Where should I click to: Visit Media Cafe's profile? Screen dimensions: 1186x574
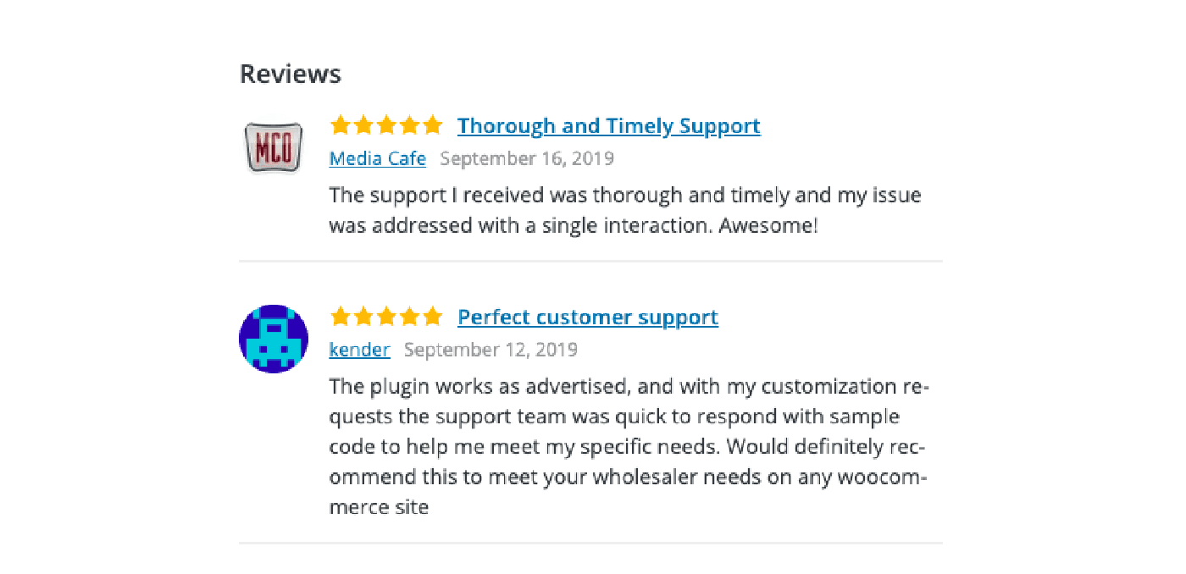click(377, 158)
